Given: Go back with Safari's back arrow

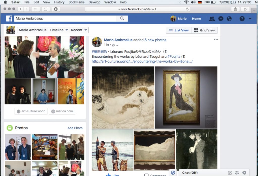Looking at the screenshot, I should (x=21, y=9).
